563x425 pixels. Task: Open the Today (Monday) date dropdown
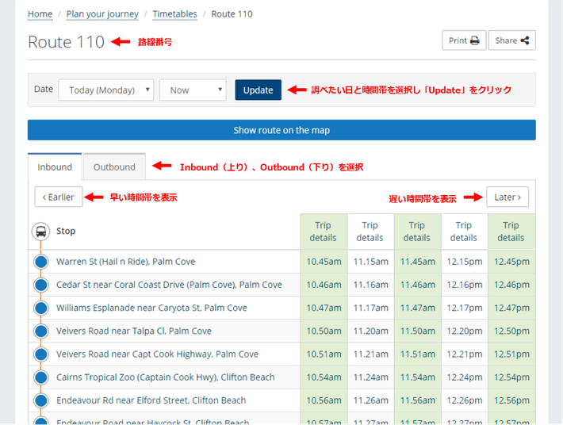pyautogui.click(x=106, y=90)
